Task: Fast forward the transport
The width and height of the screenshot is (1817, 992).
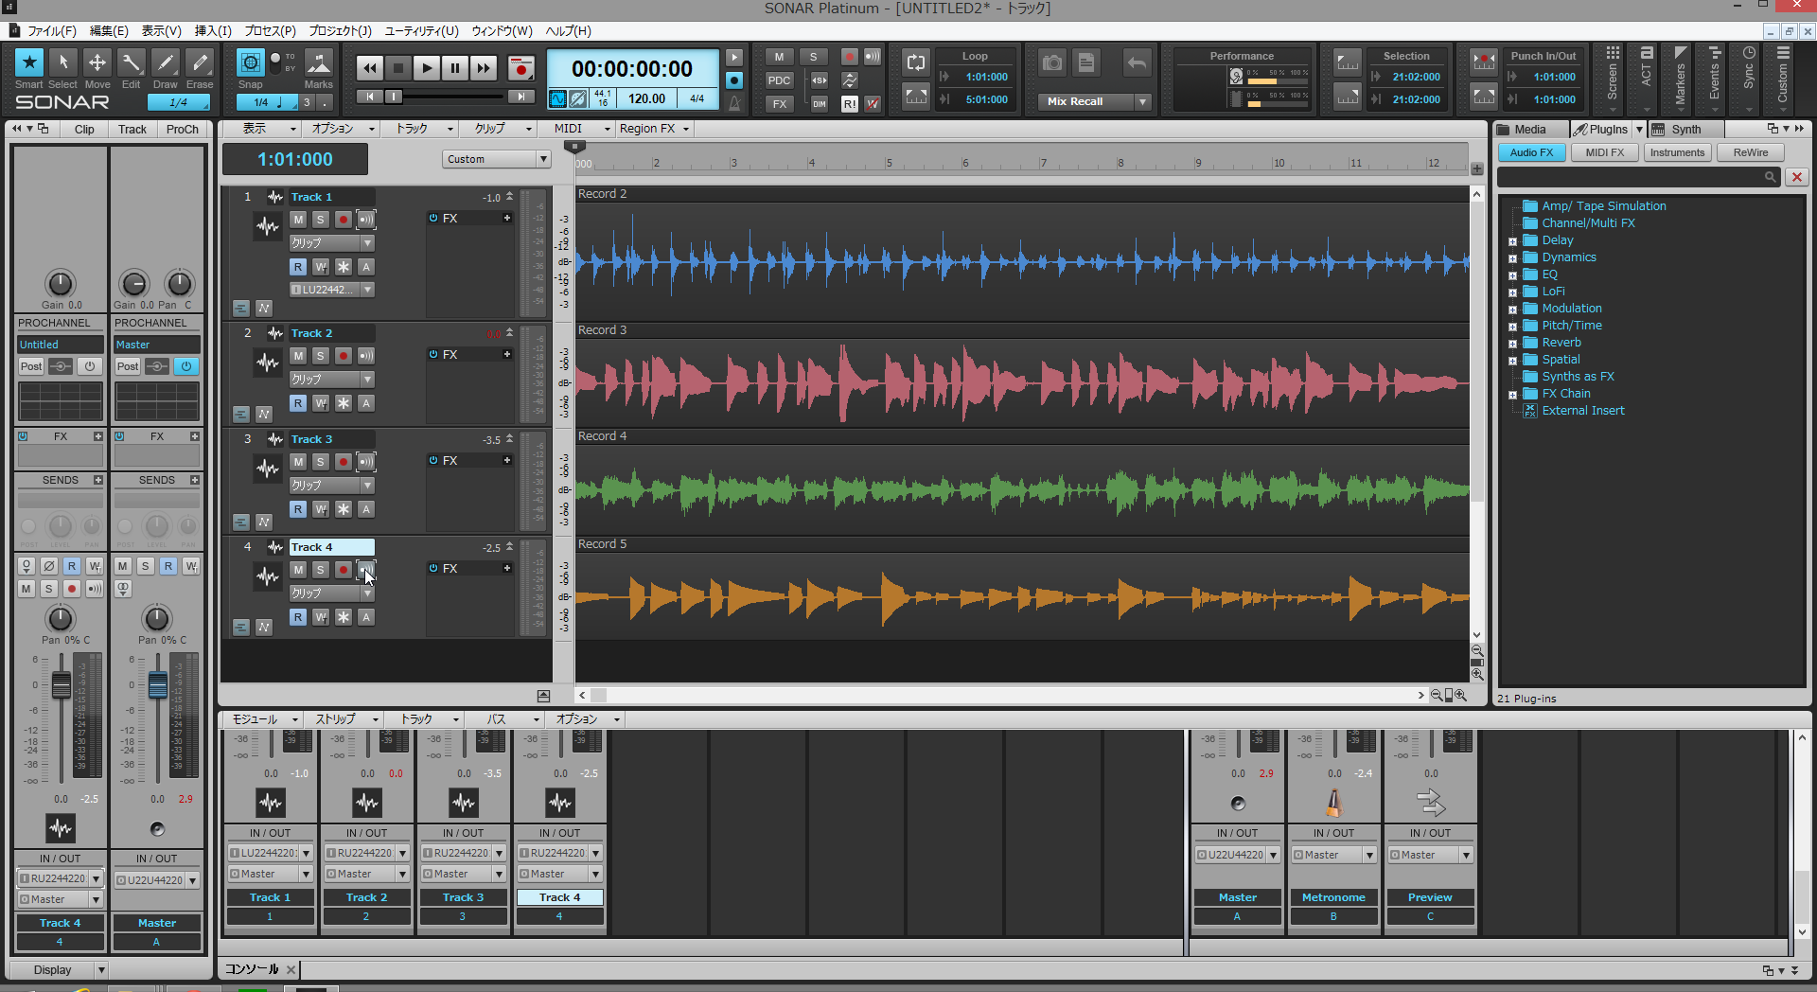Action: (484, 67)
